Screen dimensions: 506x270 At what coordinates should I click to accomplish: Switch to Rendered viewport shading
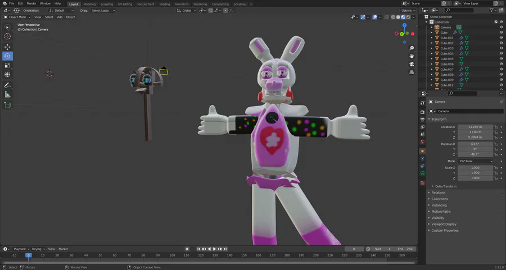(x=408, y=17)
